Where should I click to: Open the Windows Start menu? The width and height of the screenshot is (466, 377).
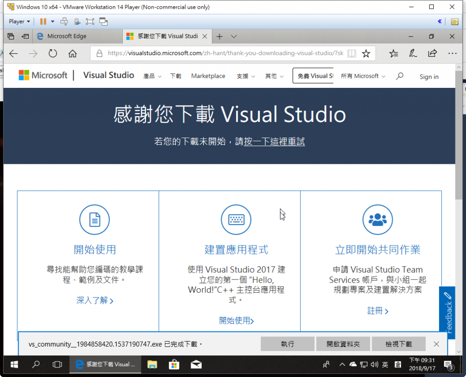14,365
